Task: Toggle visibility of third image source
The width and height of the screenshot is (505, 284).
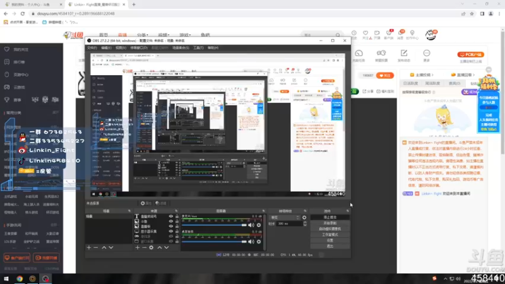Action: pos(170,227)
